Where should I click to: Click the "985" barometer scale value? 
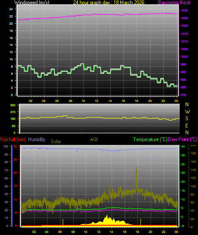pos(184,80)
